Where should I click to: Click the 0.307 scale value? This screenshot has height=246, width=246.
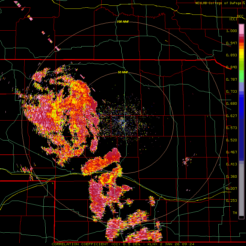[232, 189]
